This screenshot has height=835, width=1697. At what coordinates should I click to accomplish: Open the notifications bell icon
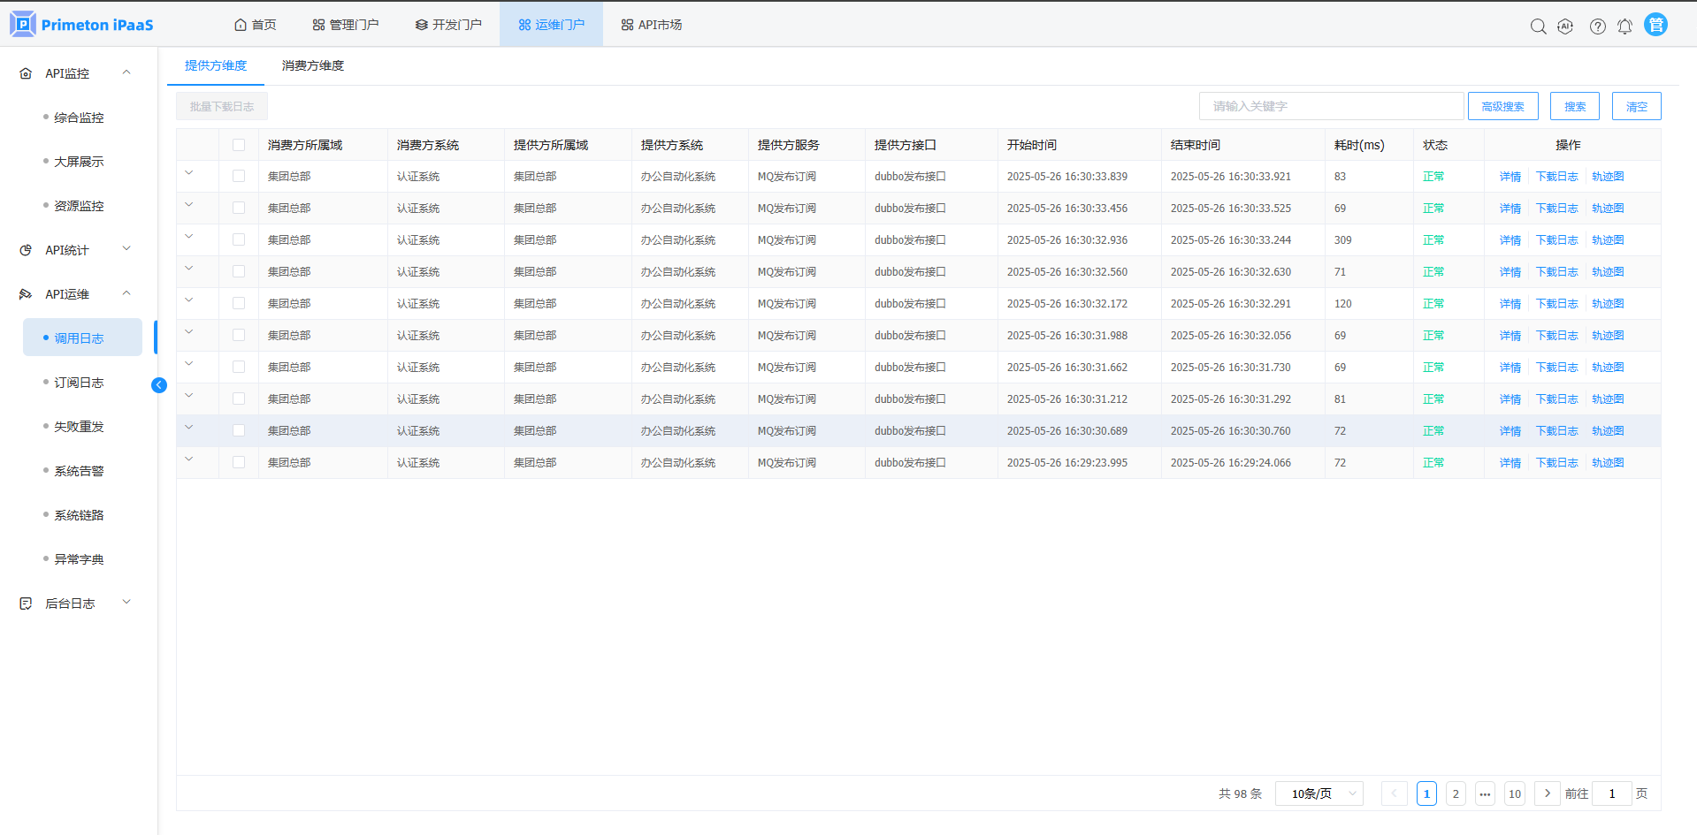[x=1624, y=27]
